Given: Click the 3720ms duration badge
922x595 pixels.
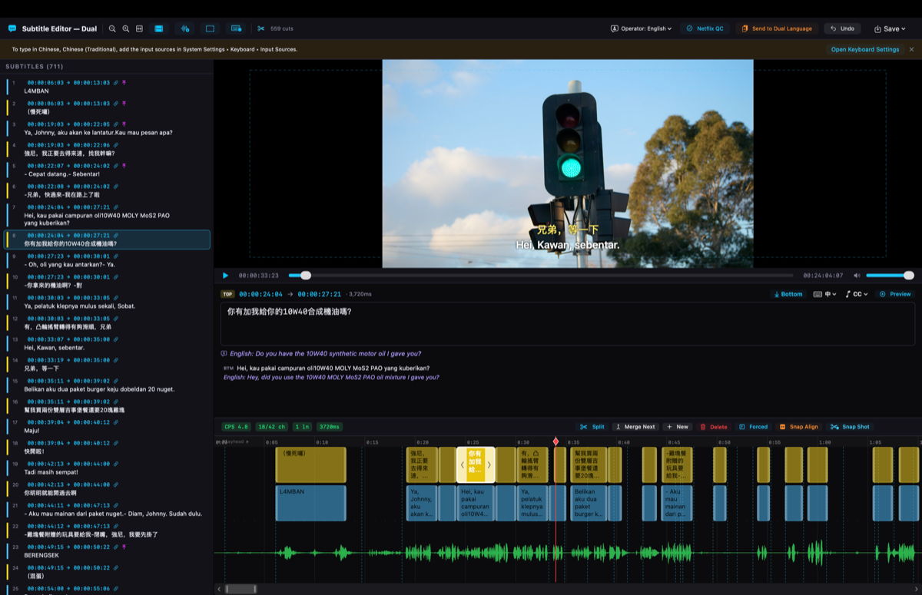Looking at the screenshot, I should (330, 427).
